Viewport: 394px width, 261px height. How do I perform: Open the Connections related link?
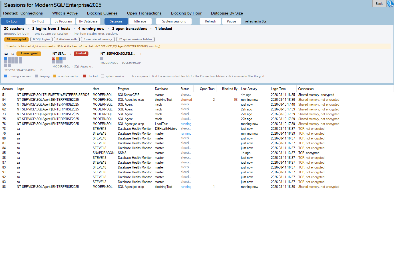[32, 13]
